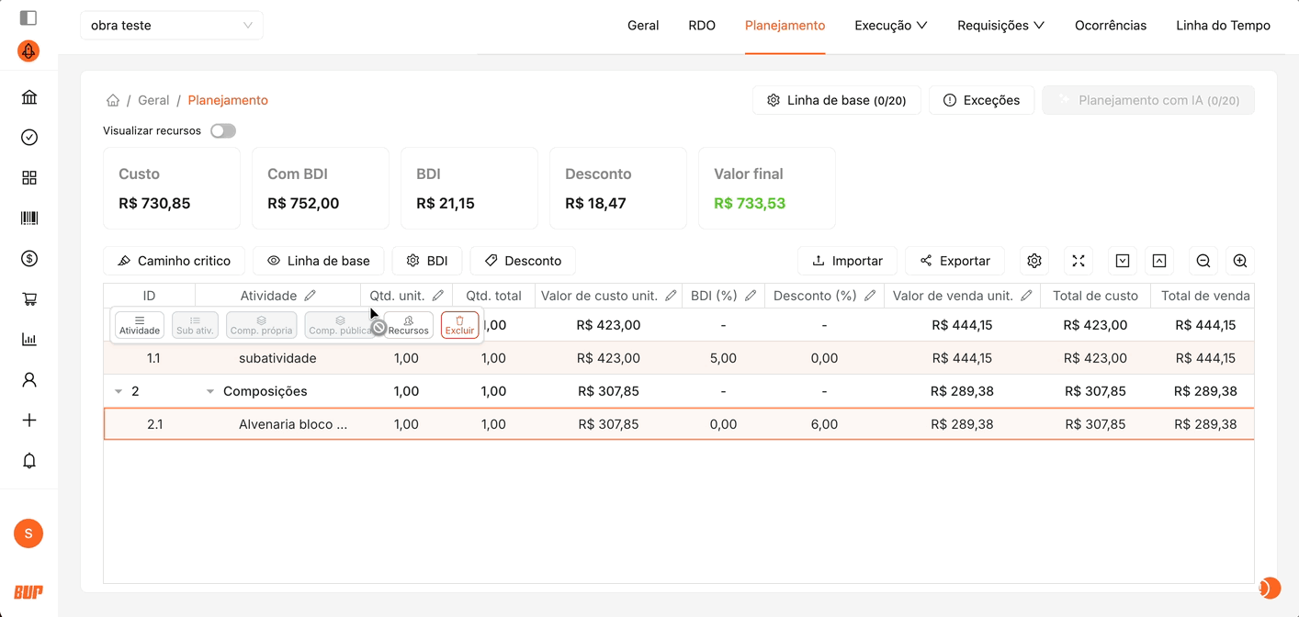
Task: Select the Alvenaria bloco row cell
Action: [292, 424]
